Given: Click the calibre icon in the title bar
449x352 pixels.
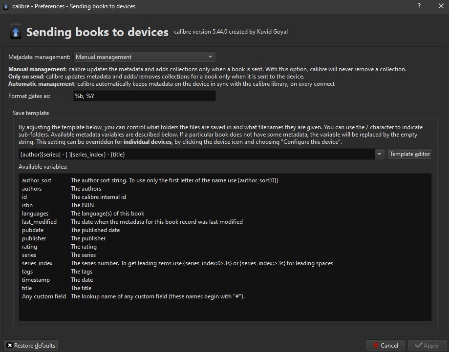Looking at the screenshot, I should 5,6.
